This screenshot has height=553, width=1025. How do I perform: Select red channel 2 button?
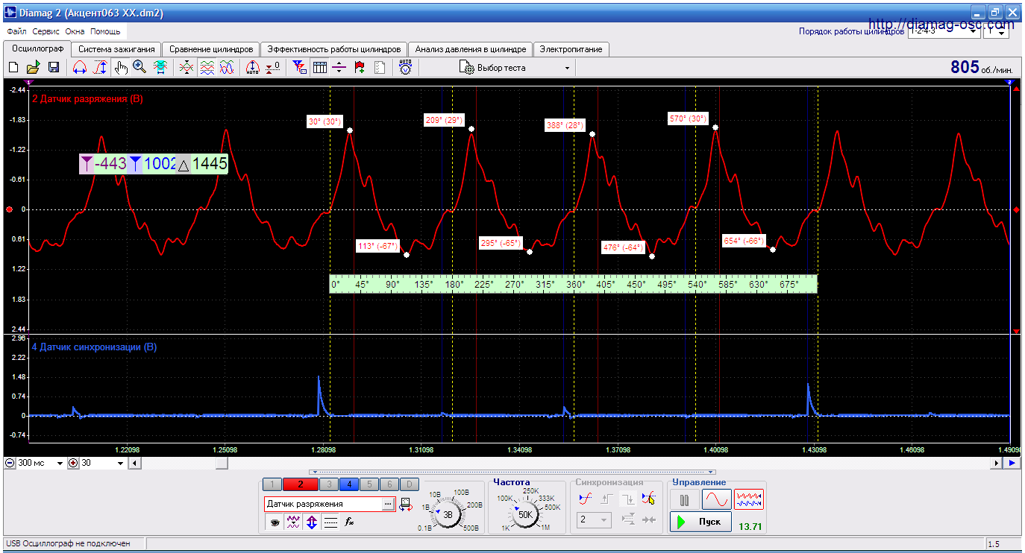301,484
